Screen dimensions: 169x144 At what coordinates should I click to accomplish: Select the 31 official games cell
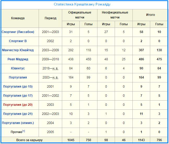(x=71, y=32)
